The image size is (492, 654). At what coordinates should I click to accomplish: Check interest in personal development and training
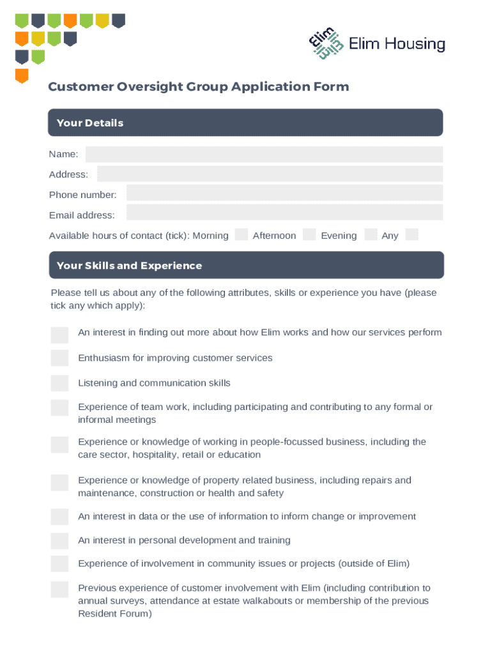coord(59,541)
